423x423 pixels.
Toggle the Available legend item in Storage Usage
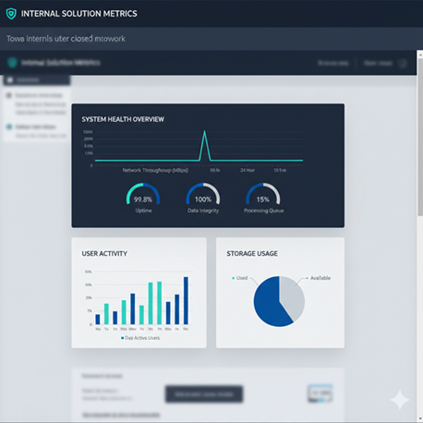(x=318, y=278)
